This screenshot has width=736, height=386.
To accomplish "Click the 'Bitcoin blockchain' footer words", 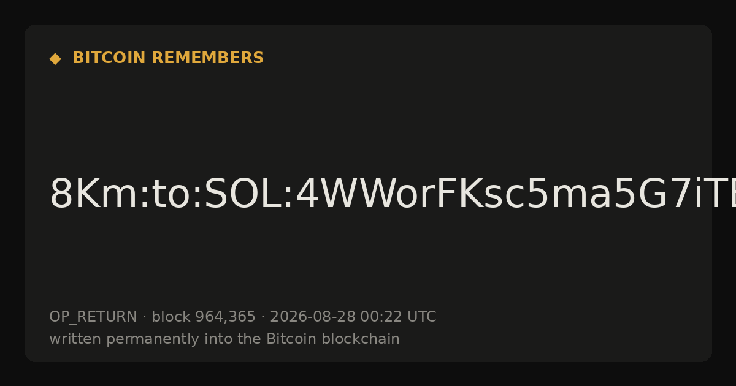I will 332,339.
